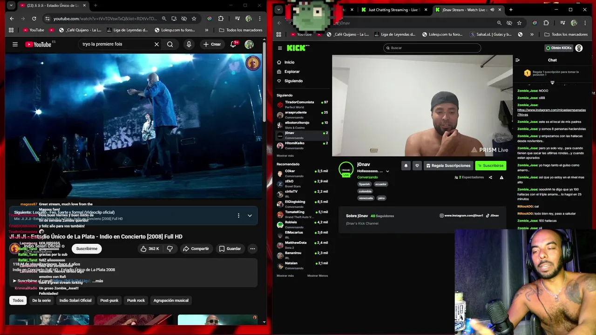596x335 pixels.
Task: Expand the up-next playlist panel chevron
Action: coord(250,215)
